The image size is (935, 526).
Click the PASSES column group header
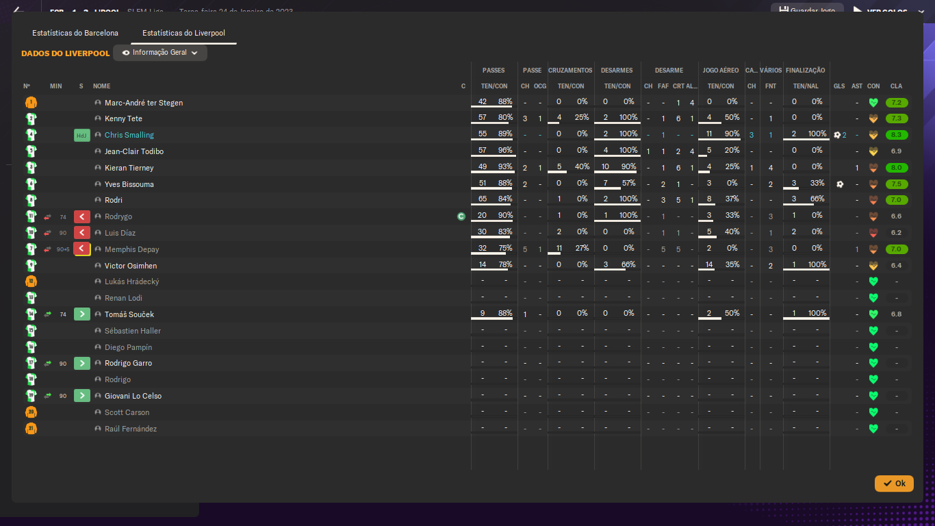494,71
